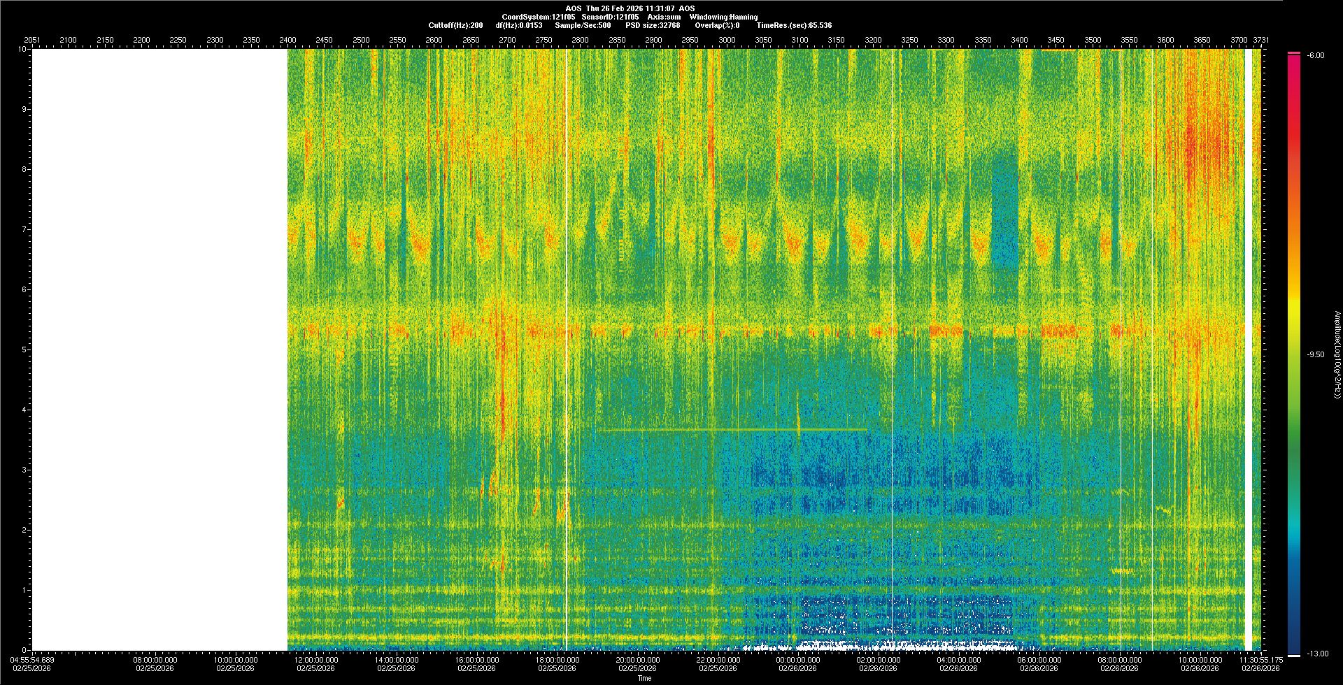The height and width of the screenshot is (685, 1343).
Task: Click the blank white no-data region of the spectrogram
Action: pyautogui.click(x=159, y=349)
